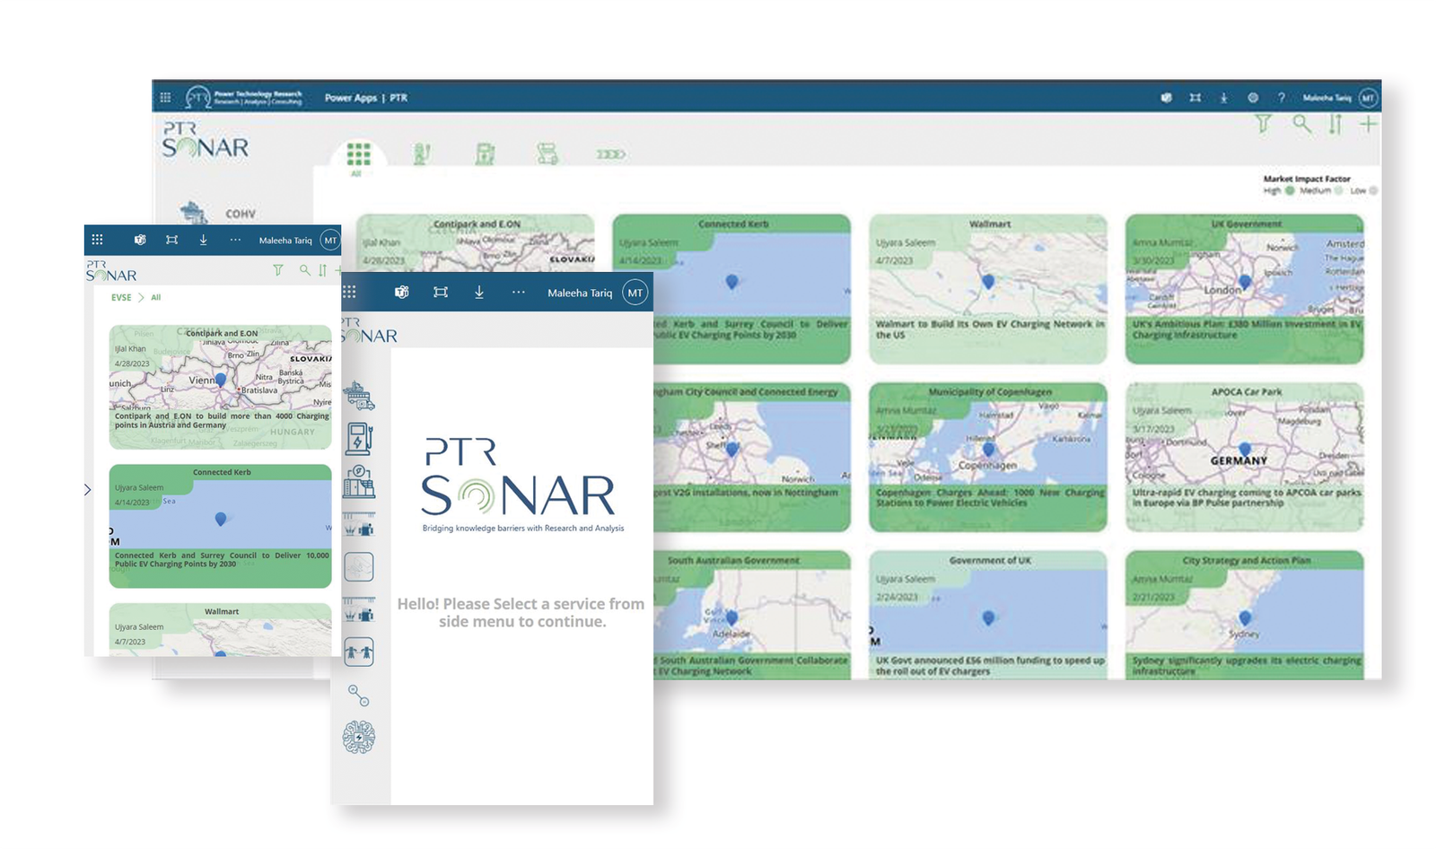
Task: Open the City Strategy and Action Plan card
Action: (x=1245, y=615)
